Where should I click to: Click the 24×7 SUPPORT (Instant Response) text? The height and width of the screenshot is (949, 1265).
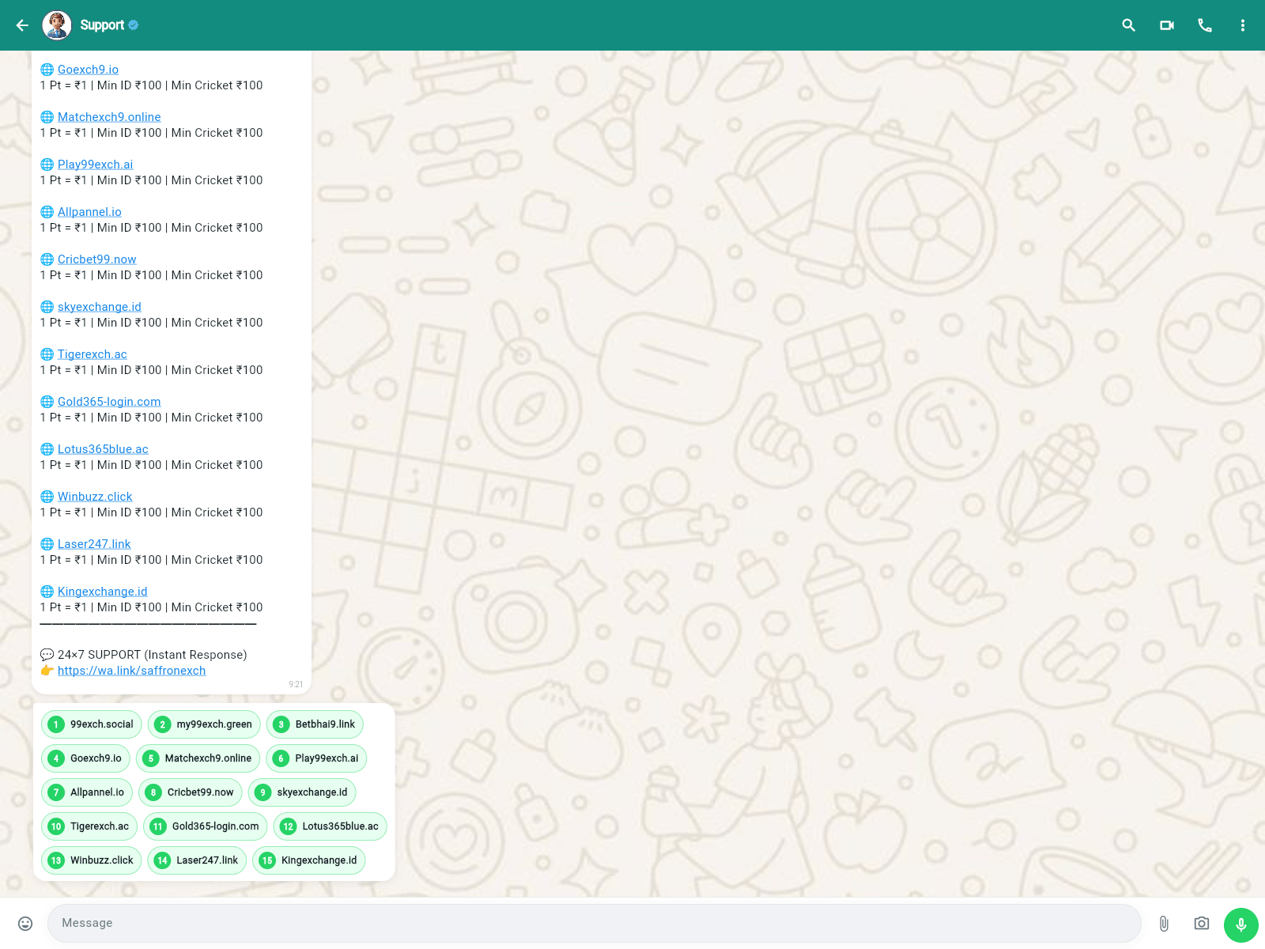[153, 655]
